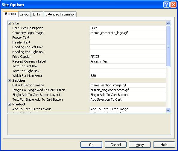Switch to the Layout tab
178x151 pixels.
(x=25, y=14)
